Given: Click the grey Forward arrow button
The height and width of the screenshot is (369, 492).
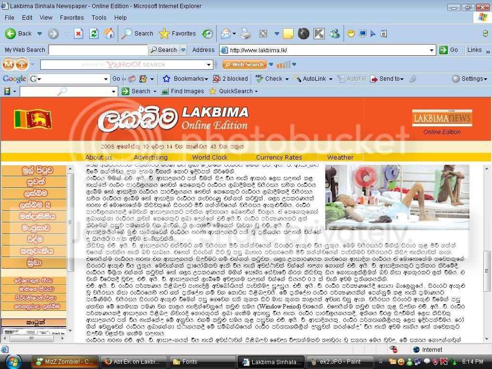Looking at the screenshot, I should 53,33.
